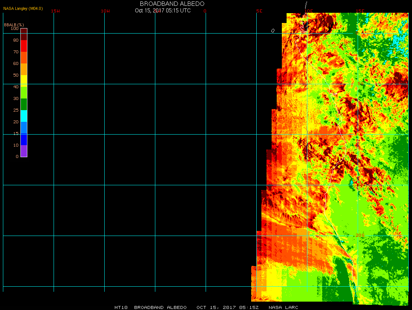Click the NASA Langley (M04.0) label

[x=23, y=8]
